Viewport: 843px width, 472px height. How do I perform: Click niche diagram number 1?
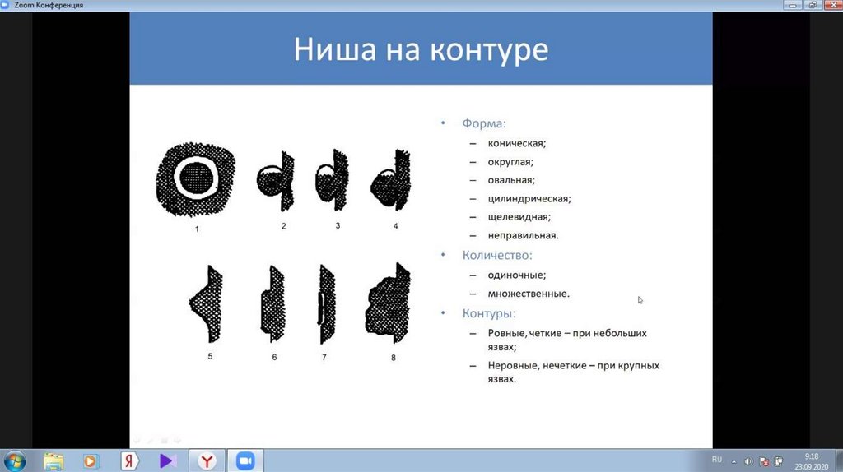click(196, 179)
